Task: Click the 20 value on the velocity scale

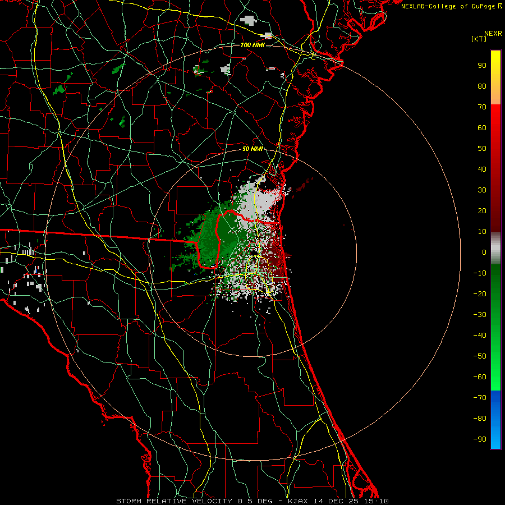Action: coord(482,211)
